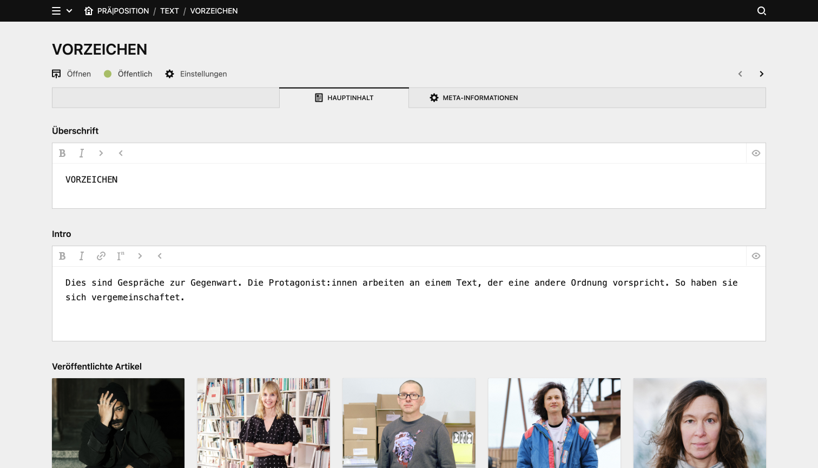818x468 pixels.
Task: Apply bold in Überschrift toolbar
Action: (x=62, y=153)
